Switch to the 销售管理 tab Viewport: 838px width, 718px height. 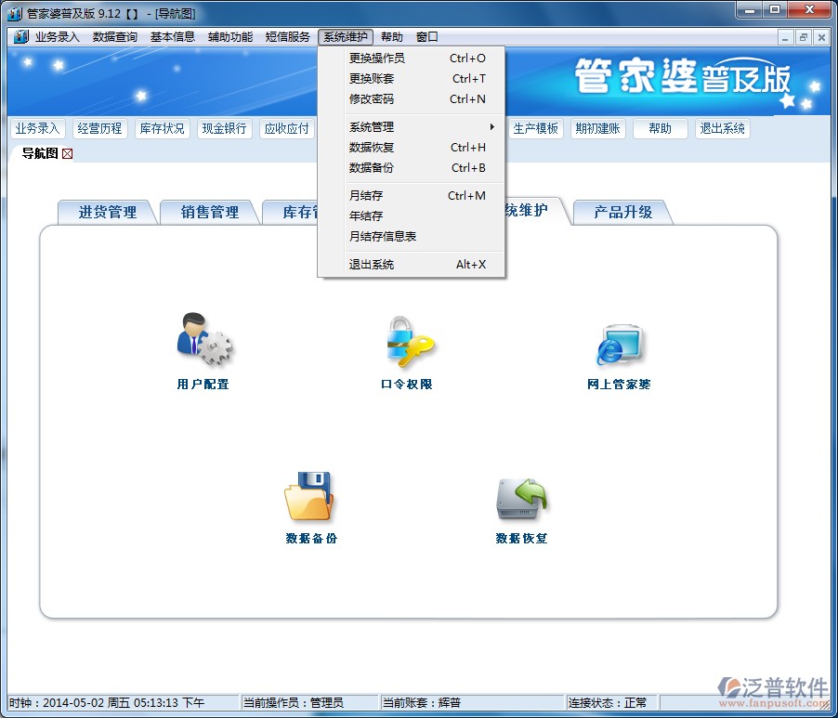[x=210, y=212]
